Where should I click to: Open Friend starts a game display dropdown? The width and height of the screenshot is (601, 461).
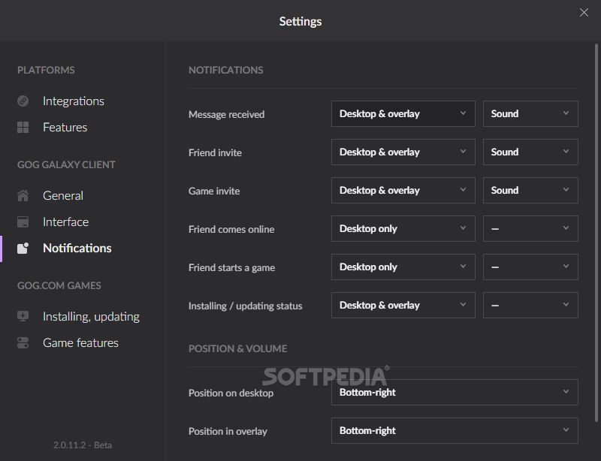(x=403, y=267)
